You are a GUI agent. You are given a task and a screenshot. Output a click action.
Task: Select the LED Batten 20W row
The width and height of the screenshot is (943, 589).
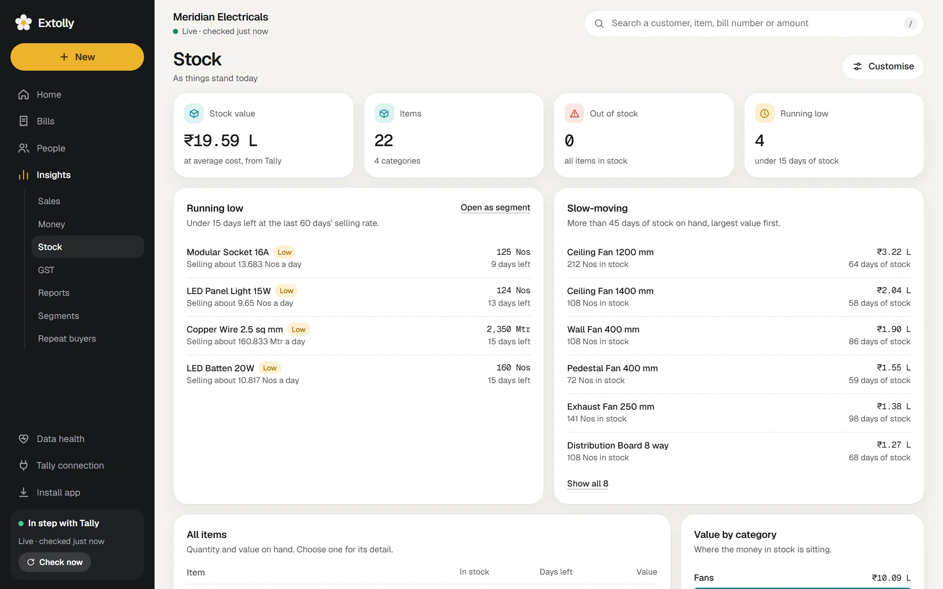(358, 374)
